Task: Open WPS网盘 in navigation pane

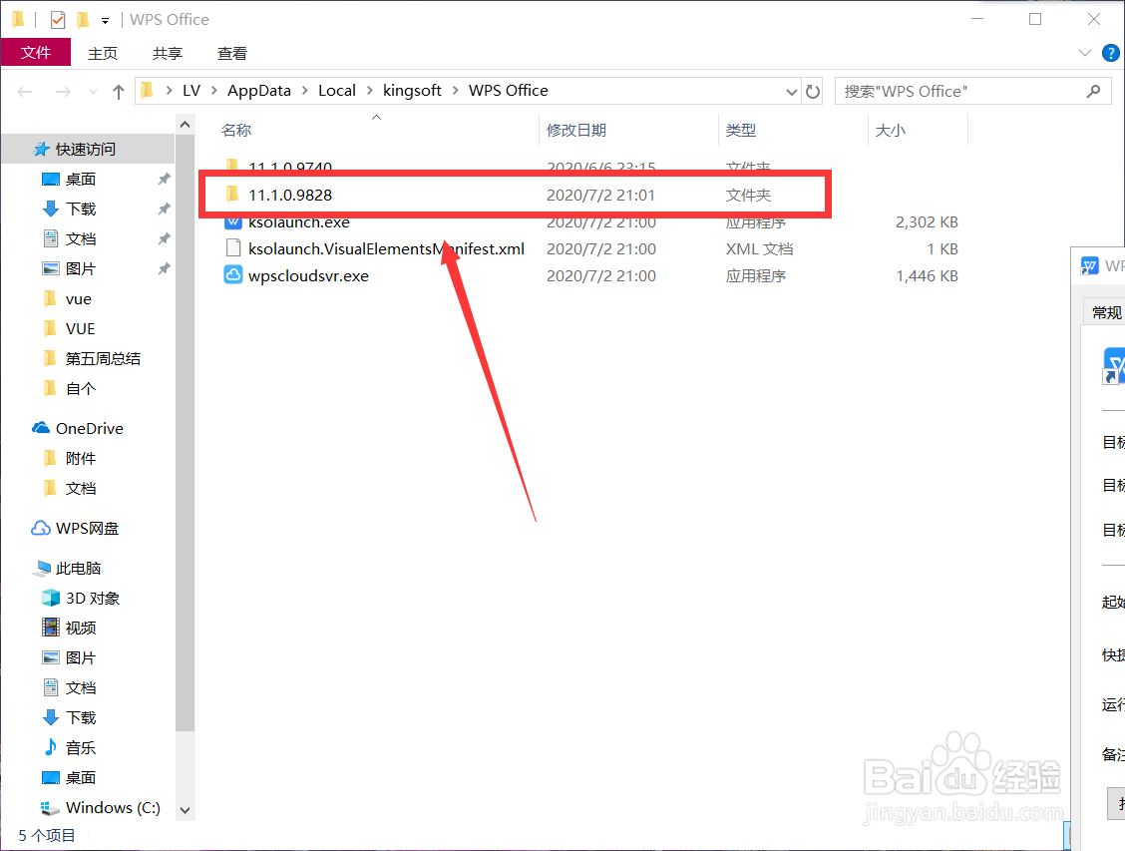Action: coord(87,528)
